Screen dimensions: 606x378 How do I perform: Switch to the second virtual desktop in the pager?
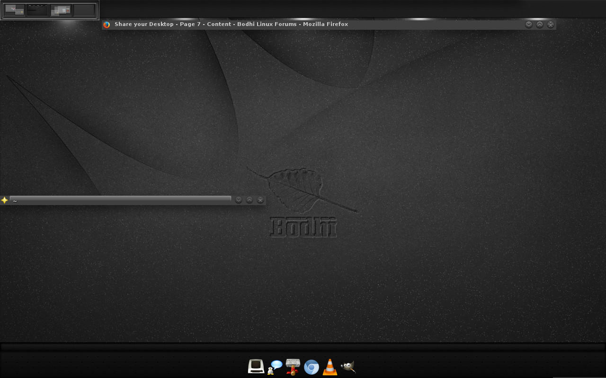(37, 10)
